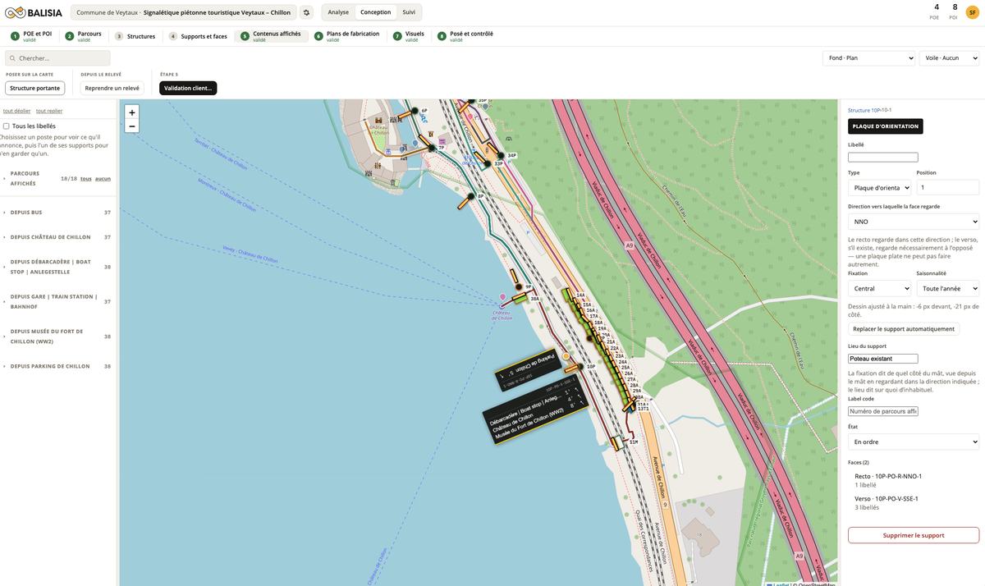Expand the Depuis Bus group

57,213
